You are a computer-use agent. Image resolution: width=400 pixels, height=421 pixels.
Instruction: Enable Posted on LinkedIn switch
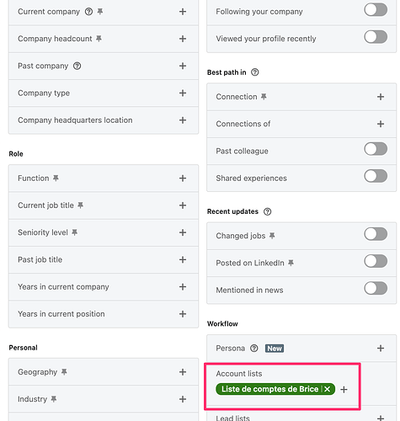pyautogui.click(x=376, y=261)
